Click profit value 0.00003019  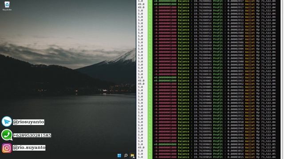[236, 144]
